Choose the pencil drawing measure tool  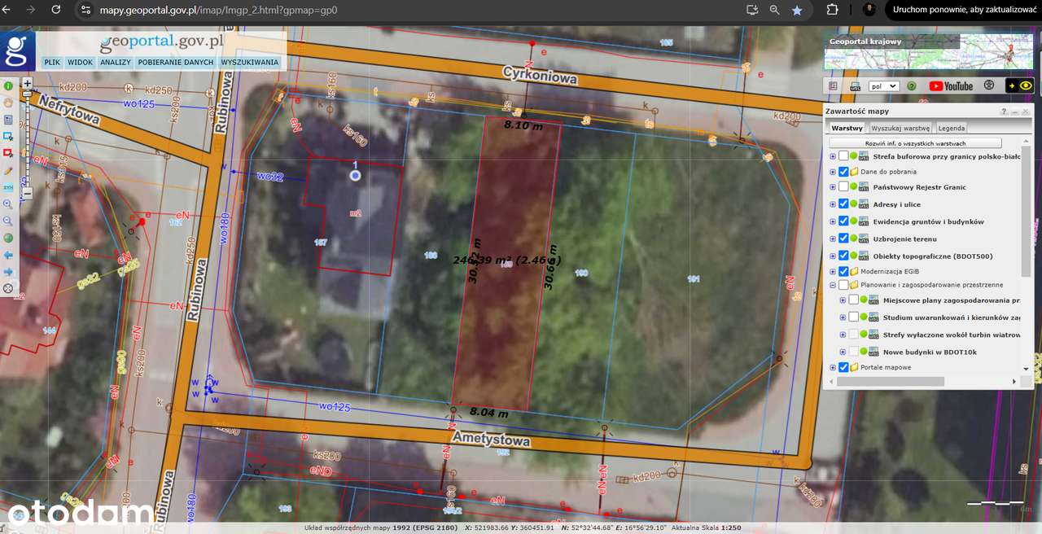8,170
